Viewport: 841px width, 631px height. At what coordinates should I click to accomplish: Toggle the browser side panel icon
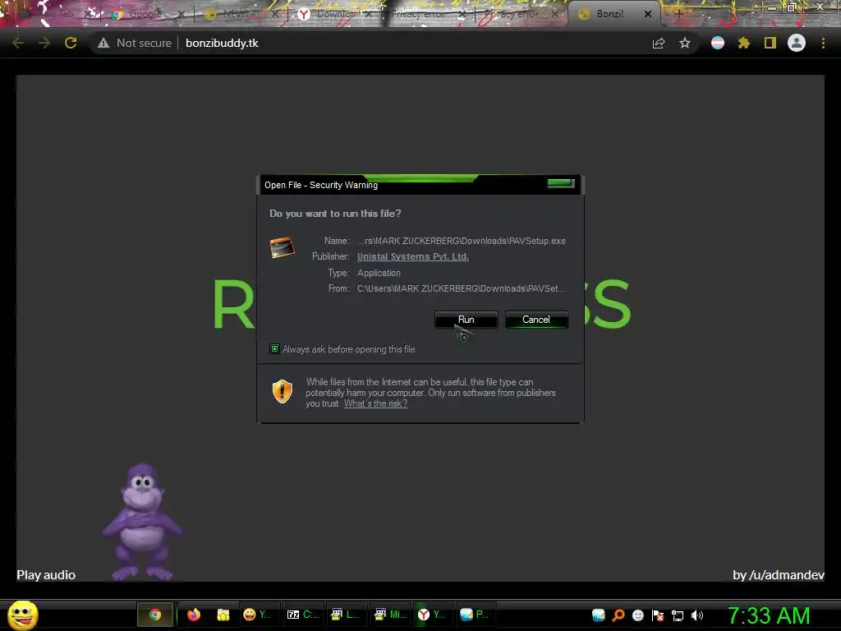tap(770, 43)
